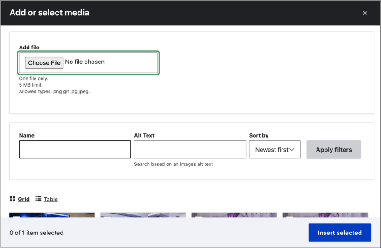Screen dimensions: 381x248
Task: Click 'One file only.' text
Action: tap(34, 78)
